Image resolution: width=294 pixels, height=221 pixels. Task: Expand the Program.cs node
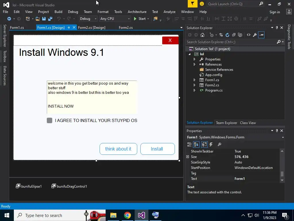[194, 90]
